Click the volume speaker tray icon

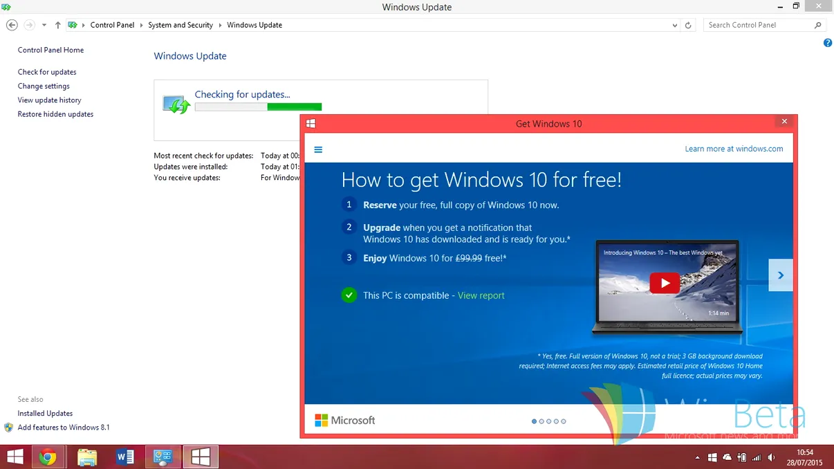pyautogui.click(x=771, y=457)
